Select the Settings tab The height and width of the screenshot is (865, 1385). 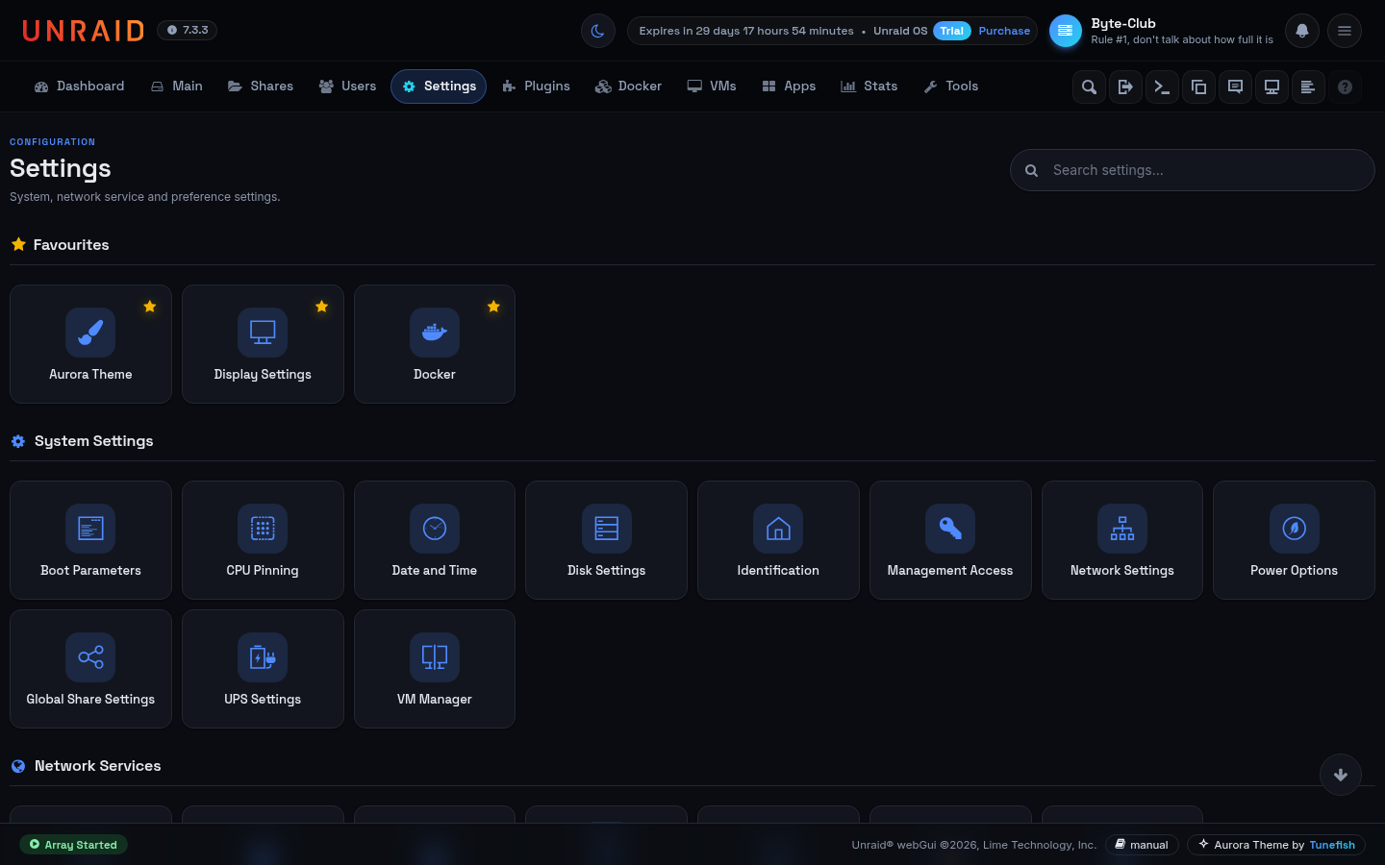point(439,86)
